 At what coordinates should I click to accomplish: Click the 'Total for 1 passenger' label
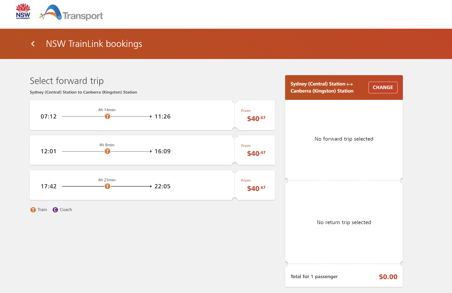point(314,277)
